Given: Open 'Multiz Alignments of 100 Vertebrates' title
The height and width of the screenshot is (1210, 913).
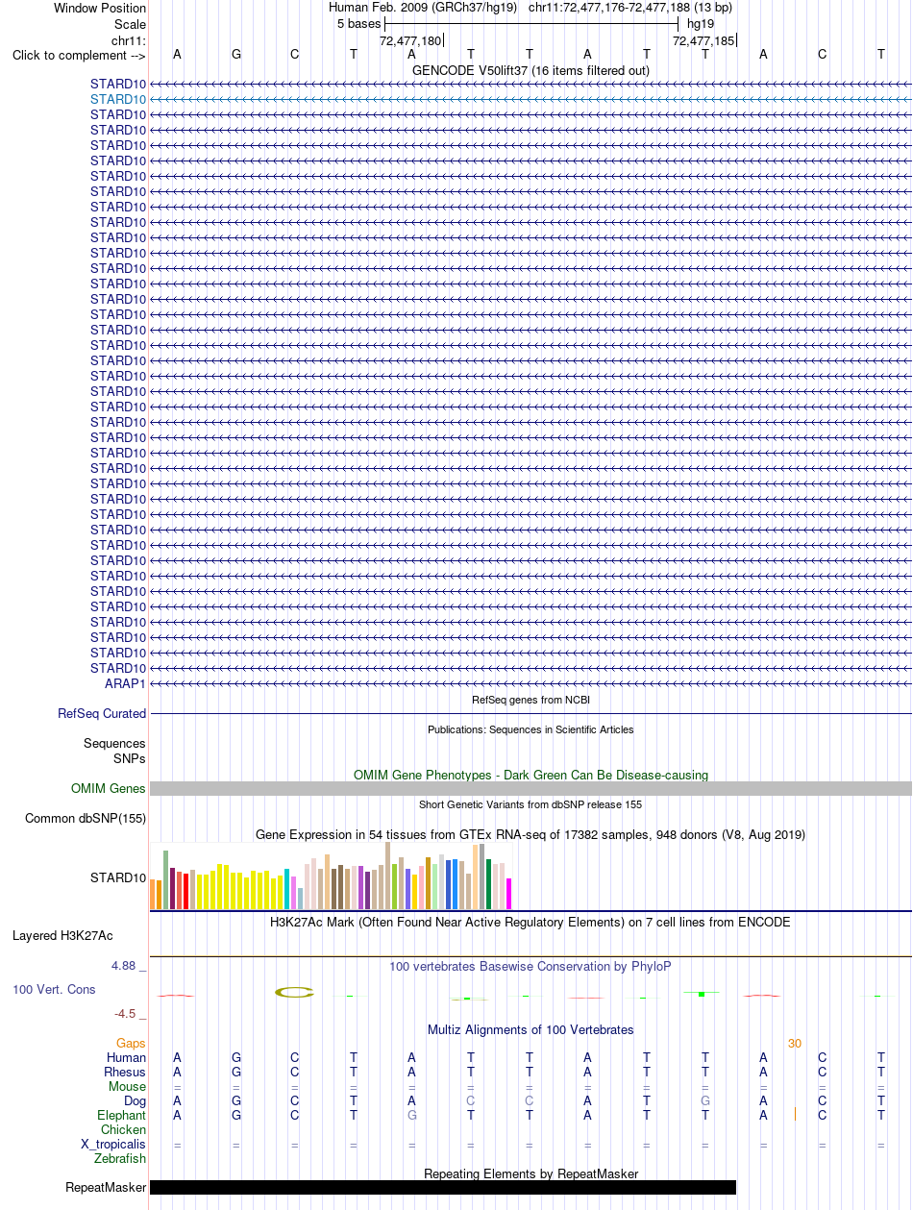Looking at the screenshot, I should (531, 1029).
